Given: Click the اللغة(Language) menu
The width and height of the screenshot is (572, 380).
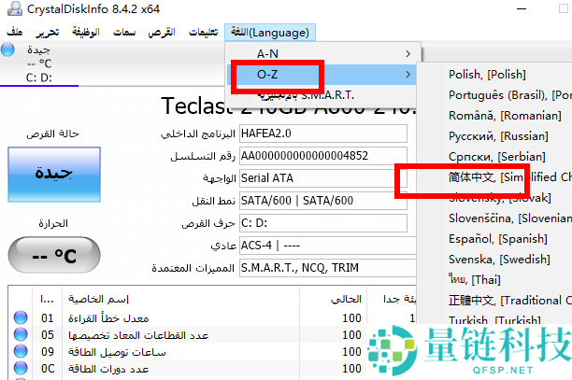Looking at the screenshot, I should click(x=270, y=33).
